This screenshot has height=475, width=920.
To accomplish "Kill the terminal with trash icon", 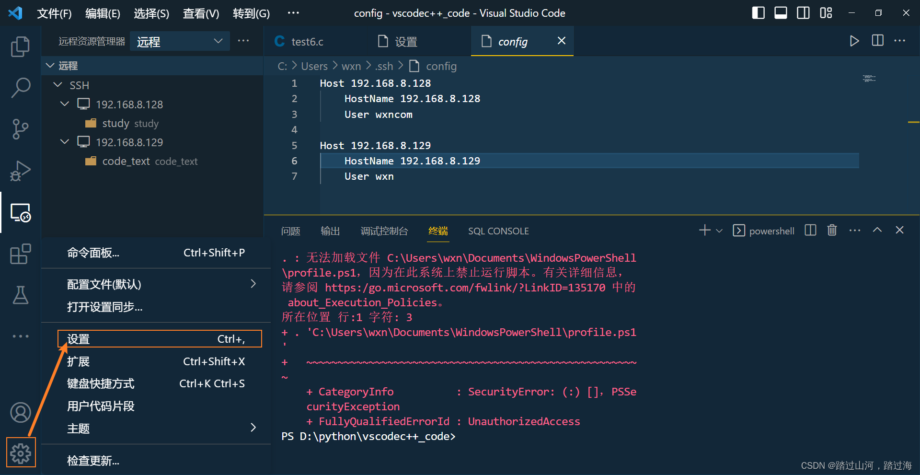I will click(x=832, y=231).
